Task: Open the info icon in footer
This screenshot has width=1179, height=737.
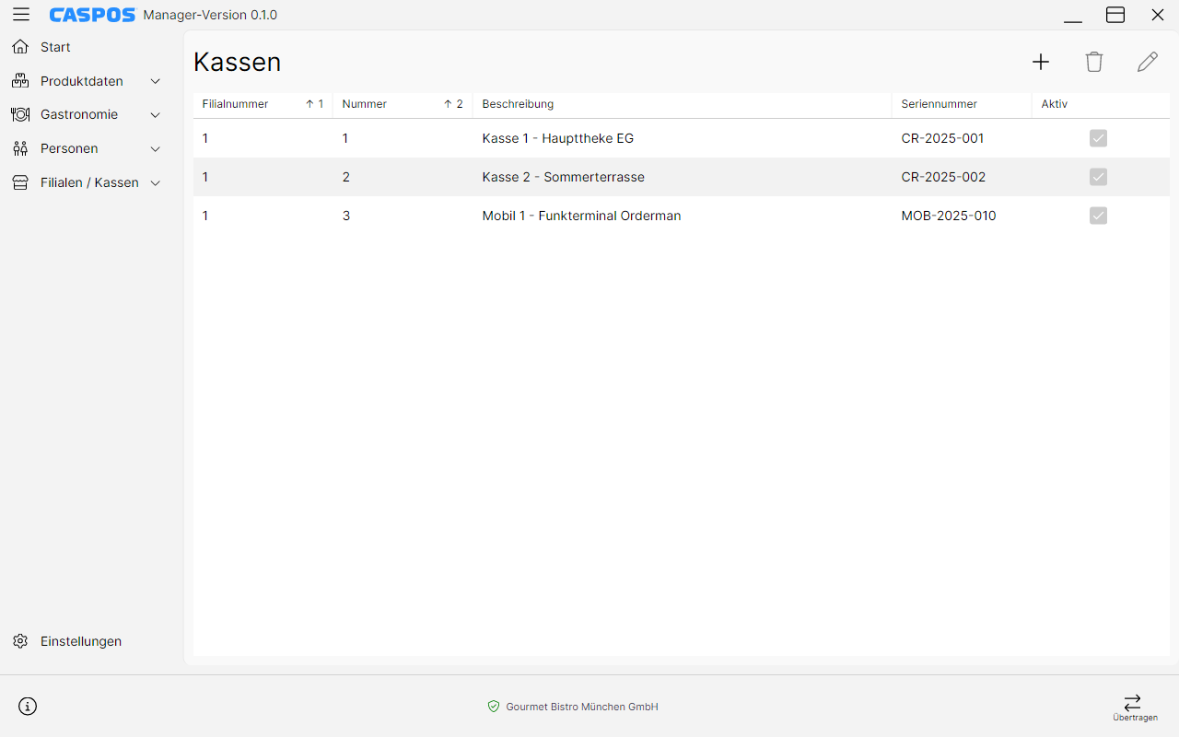Action: point(28,707)
